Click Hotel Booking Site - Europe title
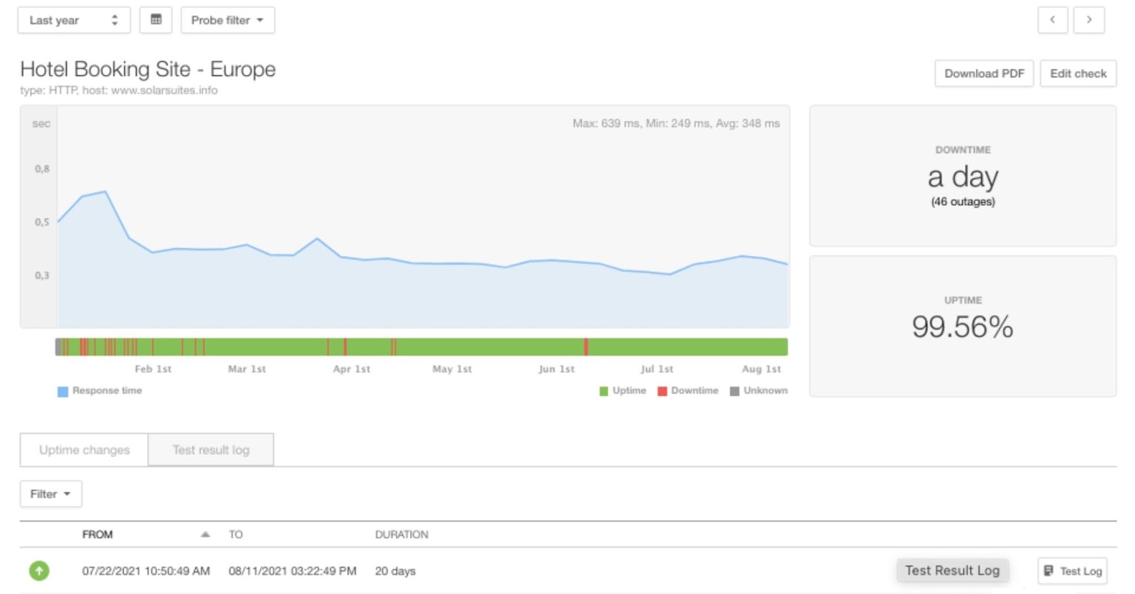The image size is (1135, 594). (148, 69)
